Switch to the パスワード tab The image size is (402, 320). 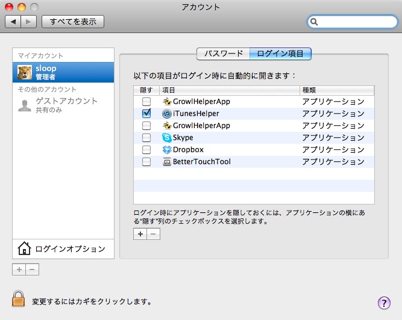pos(224,54)
